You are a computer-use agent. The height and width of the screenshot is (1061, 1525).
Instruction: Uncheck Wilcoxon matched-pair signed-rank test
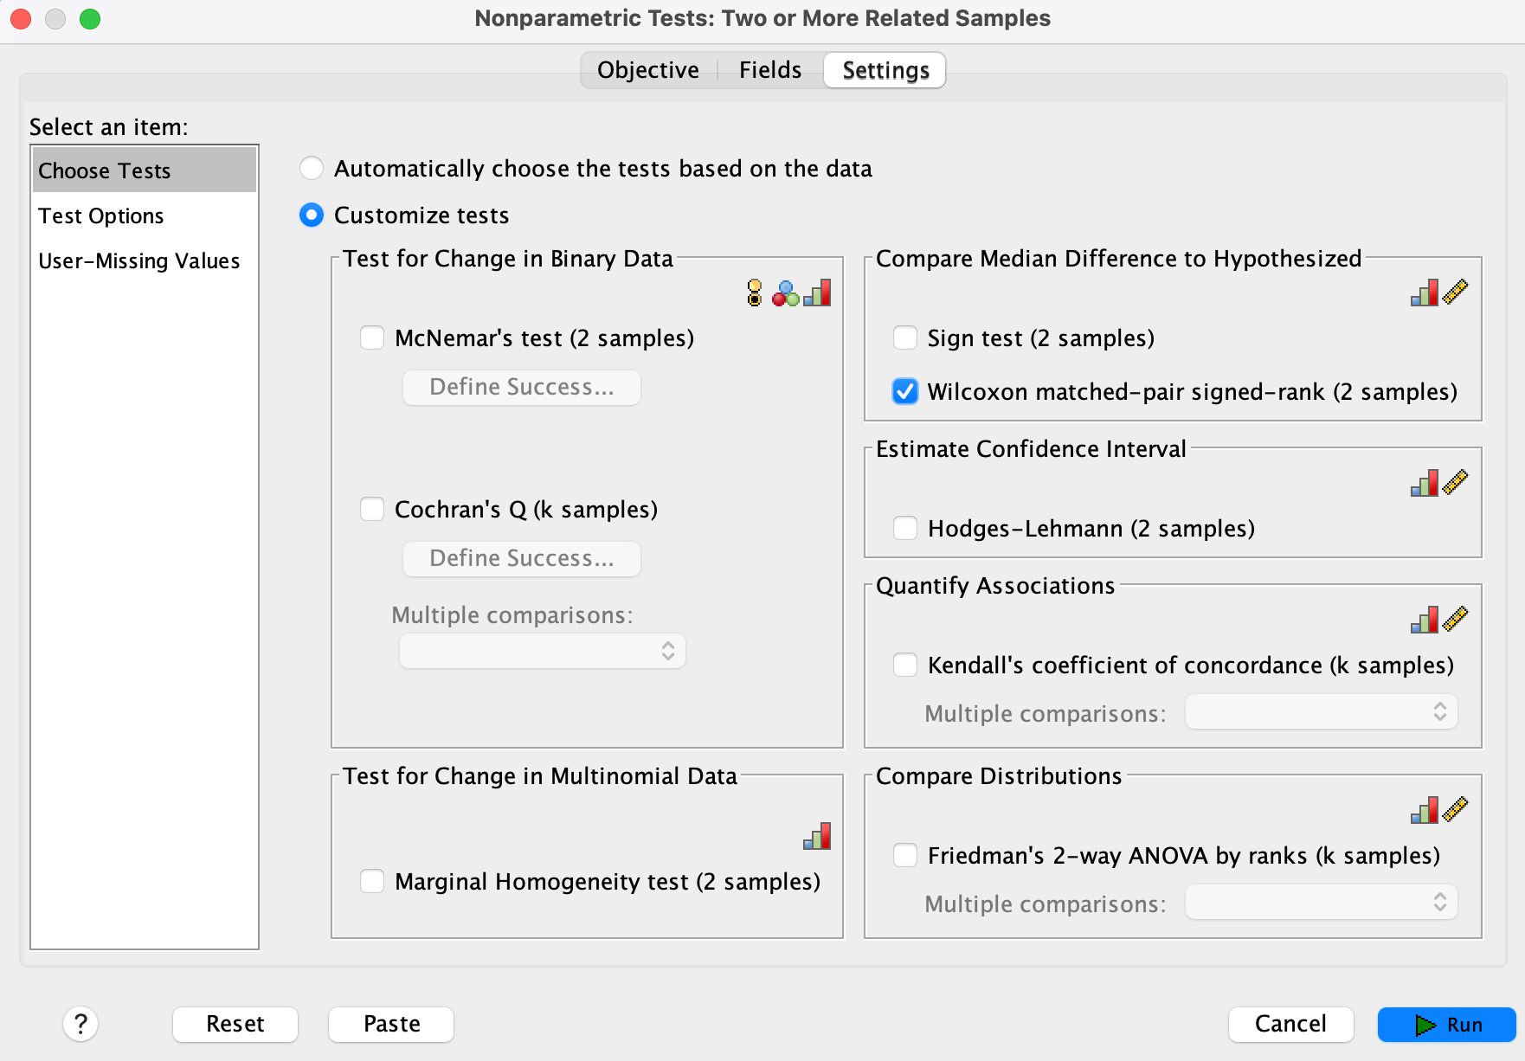905,392
